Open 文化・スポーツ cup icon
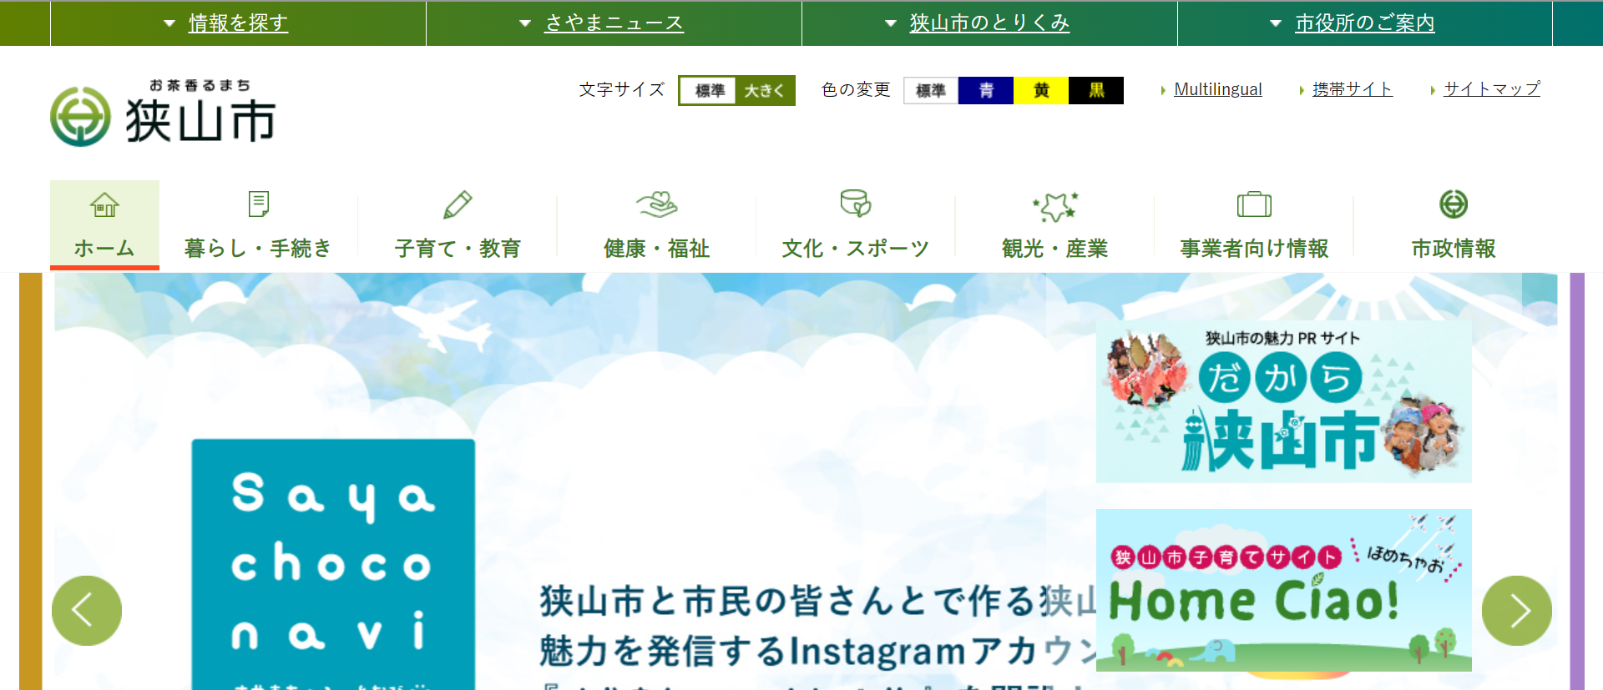Screen dimensions: 1603x690 tap(856, 204)
